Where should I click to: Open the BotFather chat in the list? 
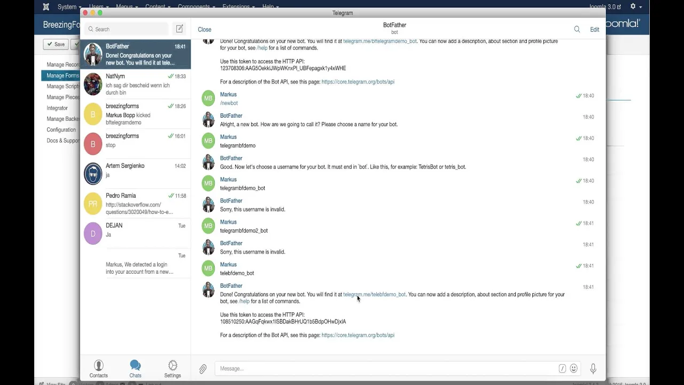(135, 55)
